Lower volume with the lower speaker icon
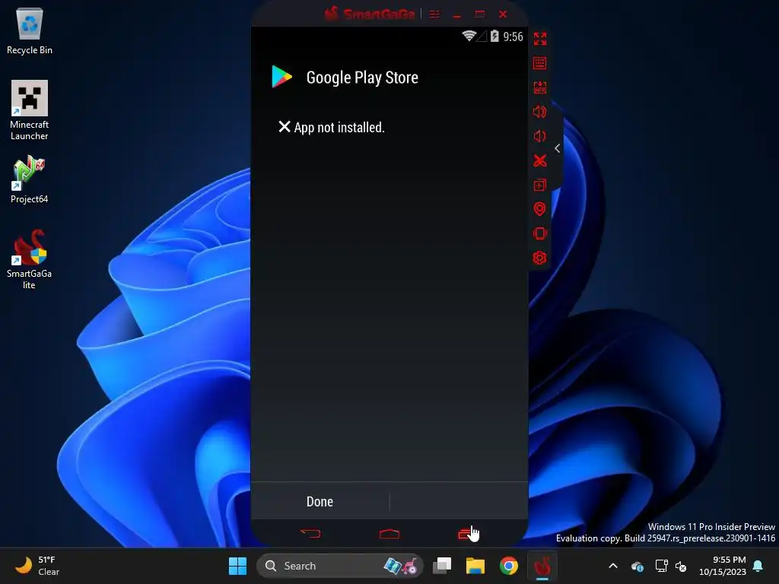This screenshot has width=779, height=584. pyautogui.click(x=539, y=136)
